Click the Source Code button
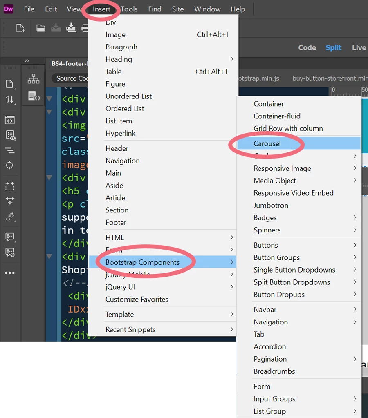This screenshot has width=368, height=418. [x=71, y=78]
